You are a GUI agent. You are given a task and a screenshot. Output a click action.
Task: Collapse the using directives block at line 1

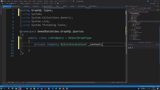pyautogui.click(x=20, y=10)
